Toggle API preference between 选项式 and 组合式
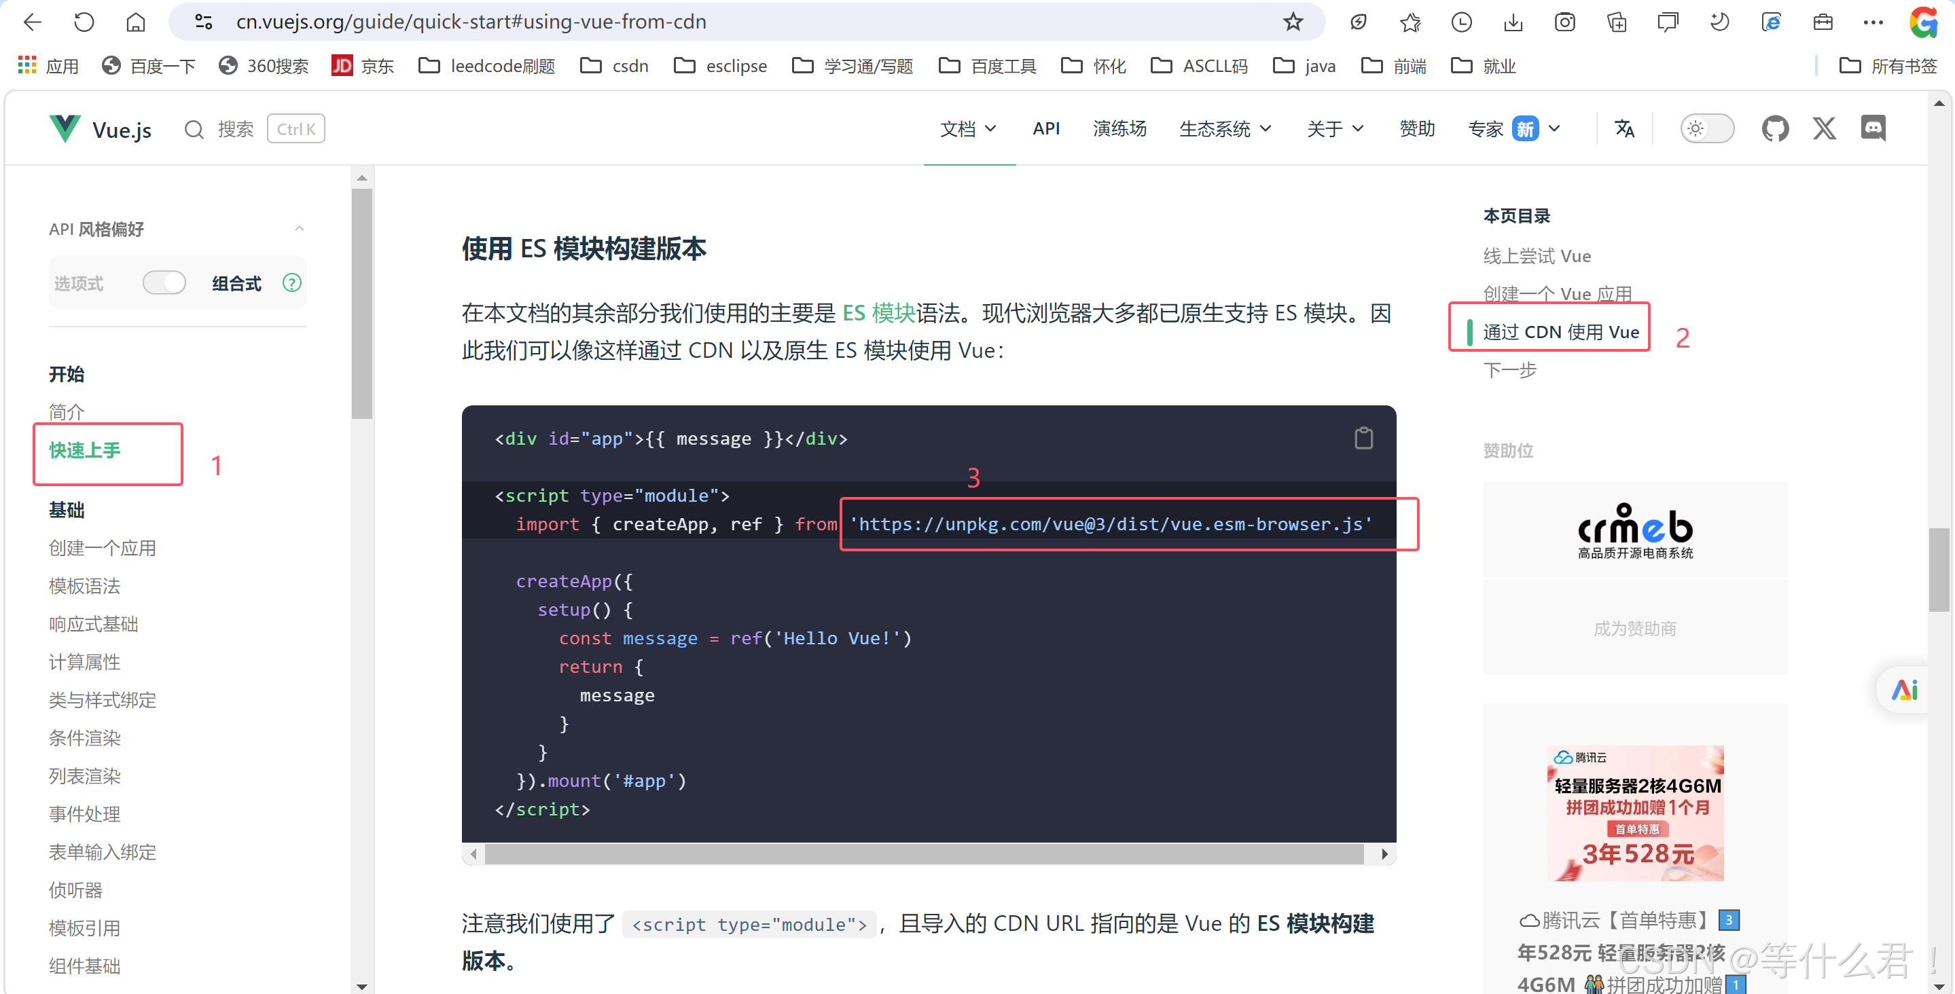The height and width of the screenshot is (994, 1955). 164,283
